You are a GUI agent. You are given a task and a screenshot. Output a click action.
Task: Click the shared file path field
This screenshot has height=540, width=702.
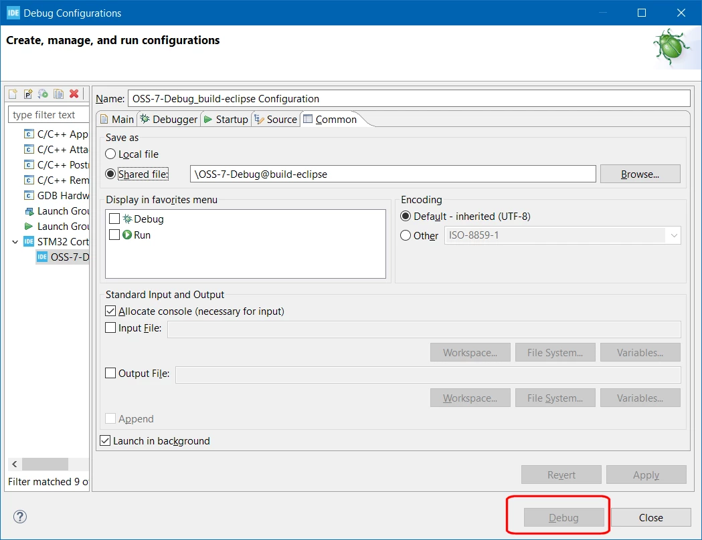(x=393, y=174)
